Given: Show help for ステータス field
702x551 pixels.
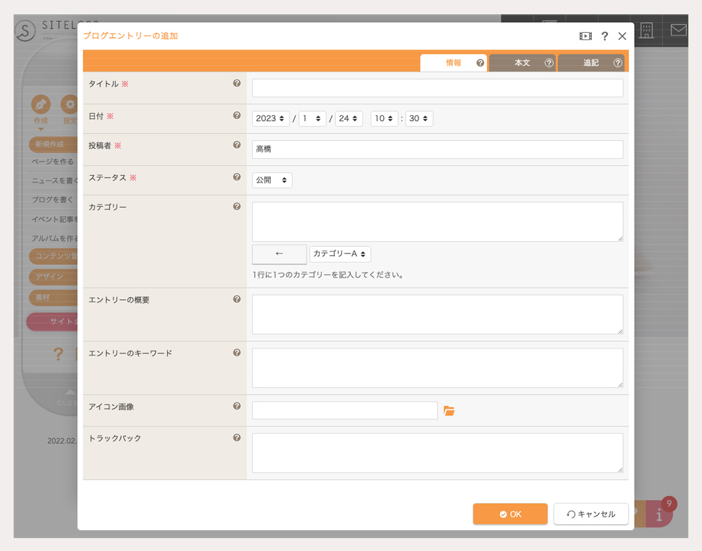Looking at the screenshot, I should click(x=237, y=177).
